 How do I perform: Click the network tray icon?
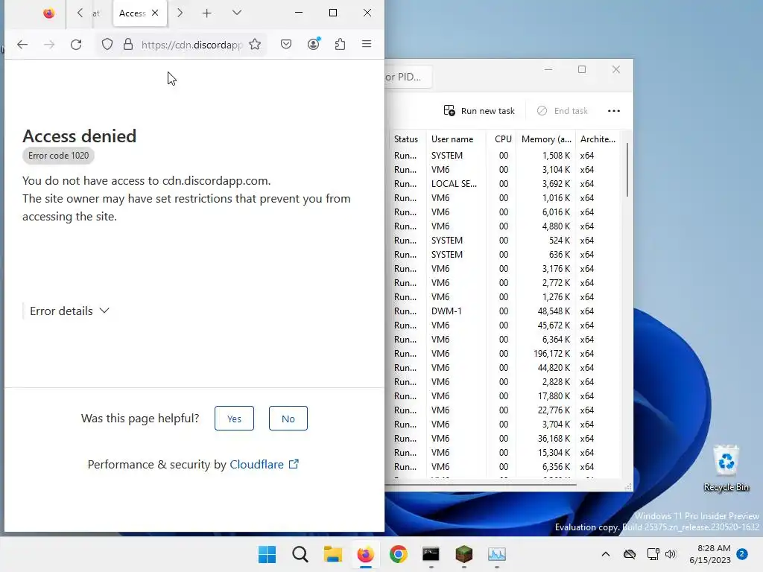pyautogui.click(x=653, y=554)
